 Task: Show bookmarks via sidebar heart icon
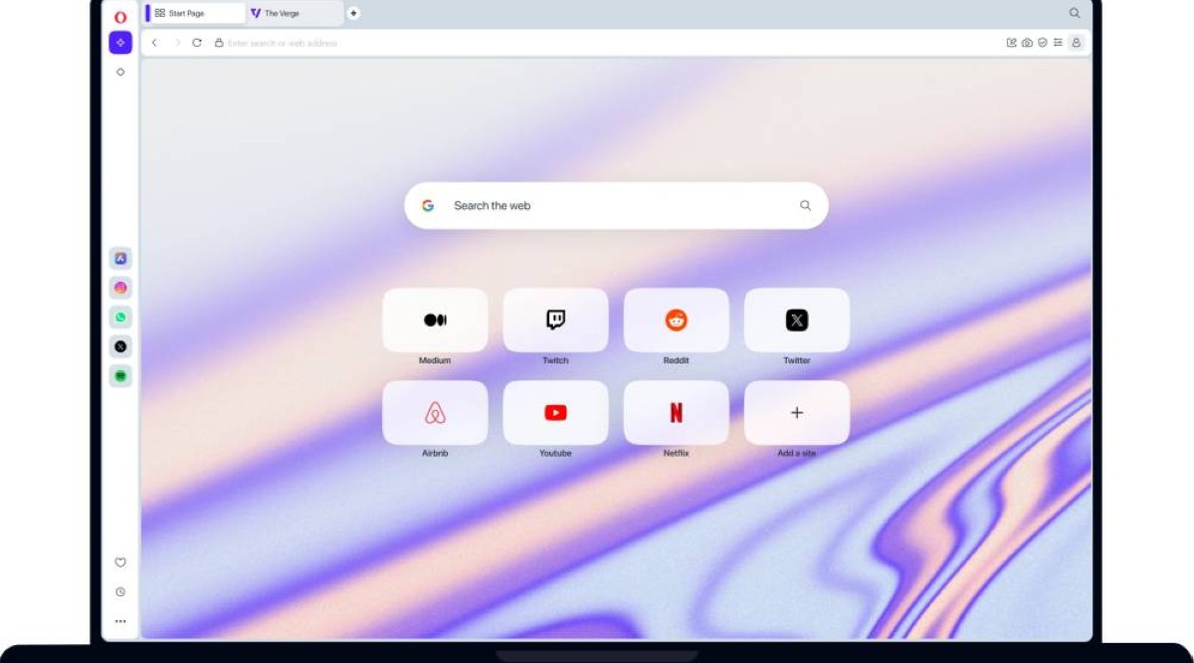point(120,562)
